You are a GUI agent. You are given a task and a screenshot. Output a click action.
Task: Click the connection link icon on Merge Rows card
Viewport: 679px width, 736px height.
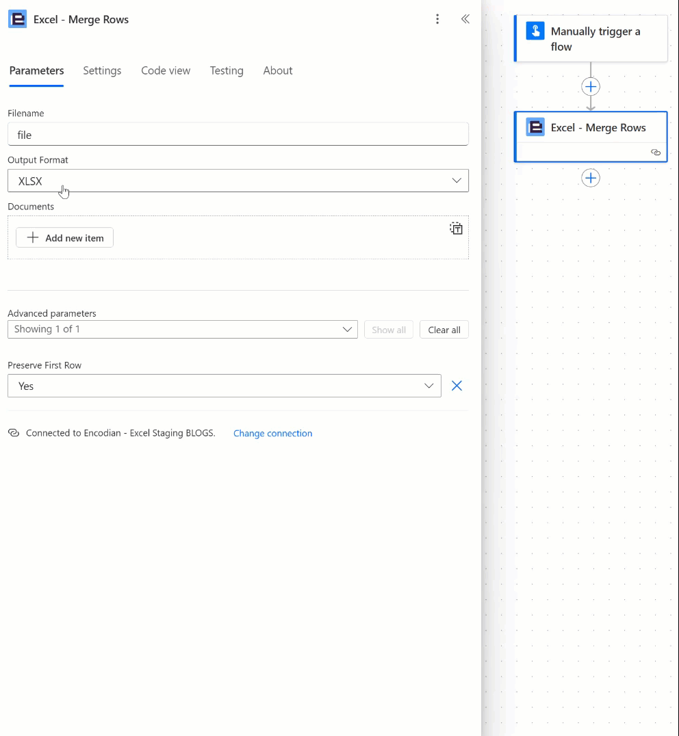[656, 152]
